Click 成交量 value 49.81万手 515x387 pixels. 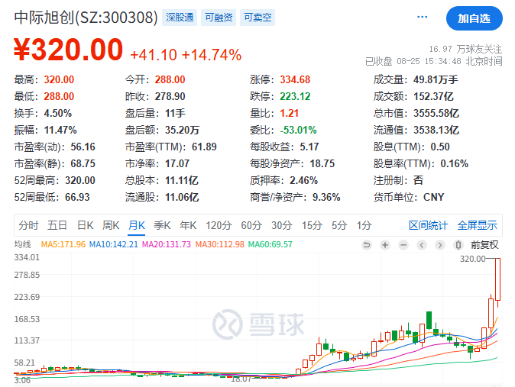pyautogui.click(x=436, y=79)
